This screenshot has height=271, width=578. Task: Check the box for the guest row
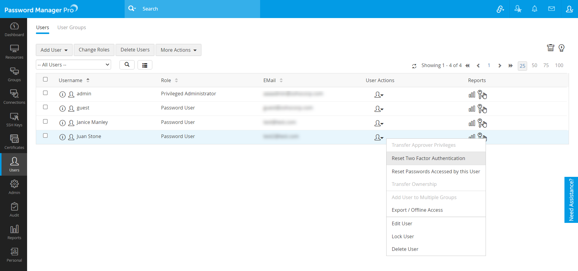[x=45, y=107]
